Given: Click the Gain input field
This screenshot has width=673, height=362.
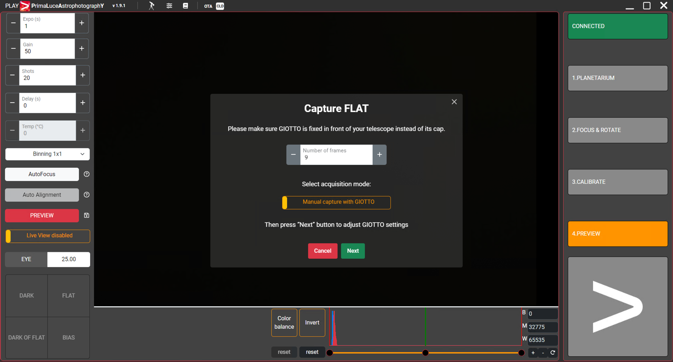Looking at the screenshot, I should (47, 49).
